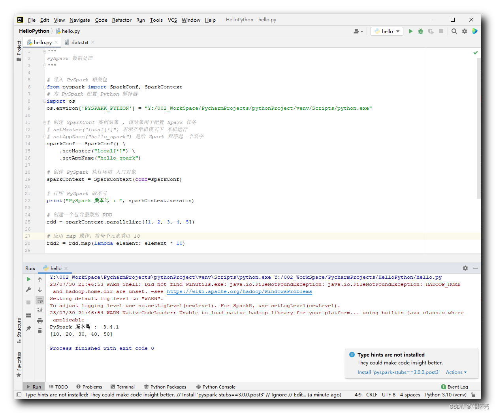Open the Terminal tool window
Viewport: 495px width, 413px height.
point(122,387)
